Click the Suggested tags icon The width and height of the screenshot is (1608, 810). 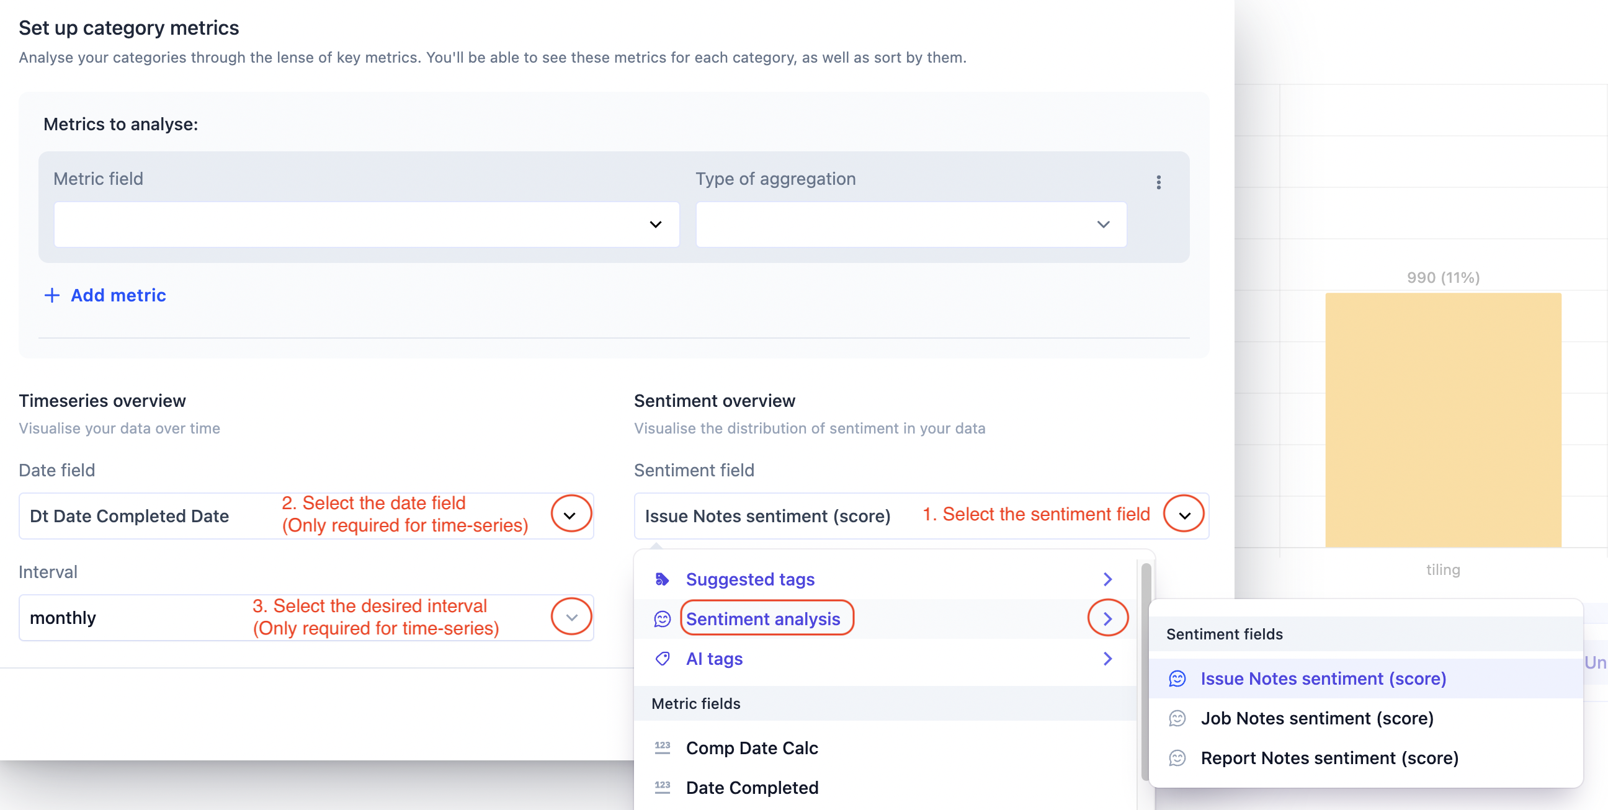coord(663,579)
